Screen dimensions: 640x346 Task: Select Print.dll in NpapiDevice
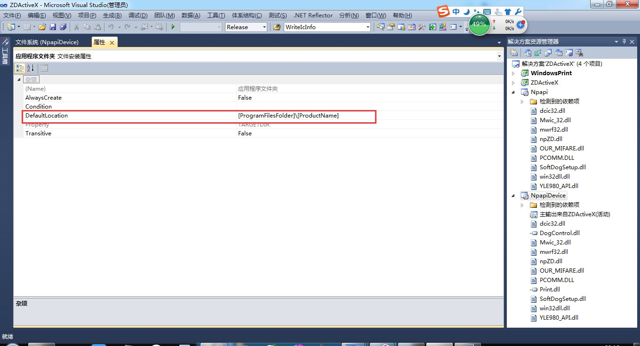click(550, 290)
